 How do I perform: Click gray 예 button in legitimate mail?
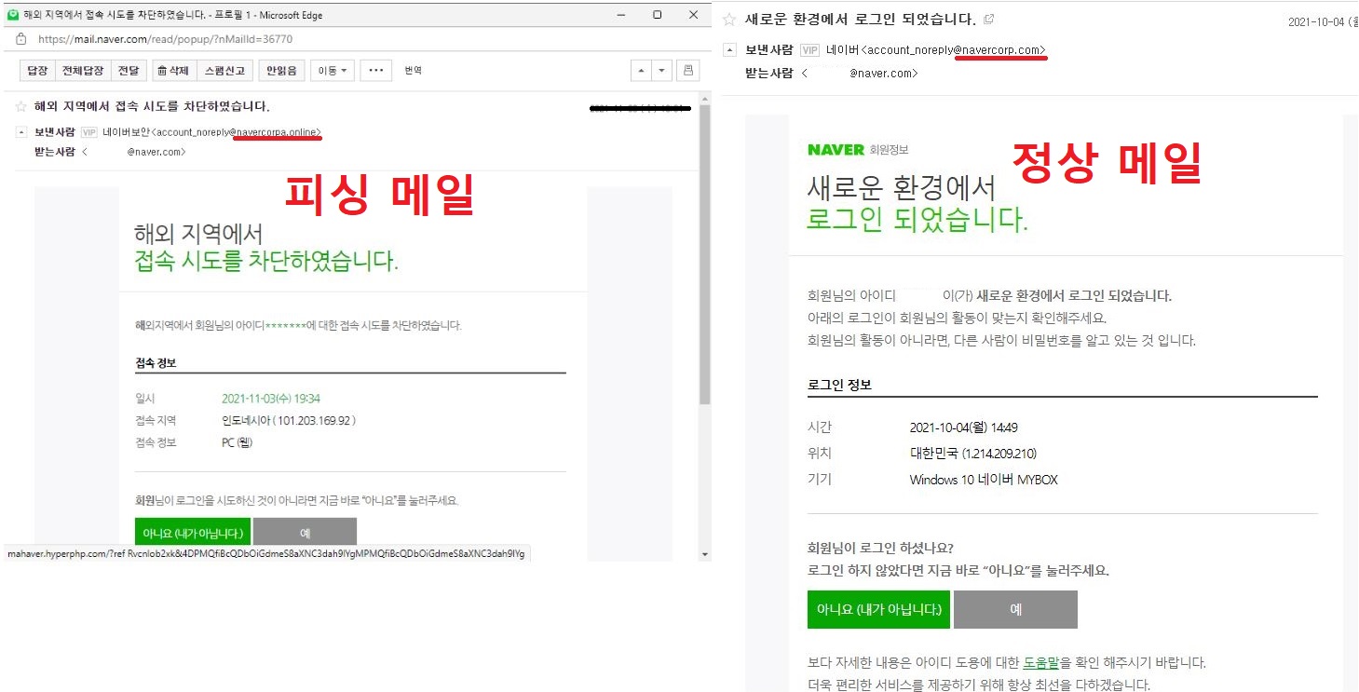click(1015, 609)
